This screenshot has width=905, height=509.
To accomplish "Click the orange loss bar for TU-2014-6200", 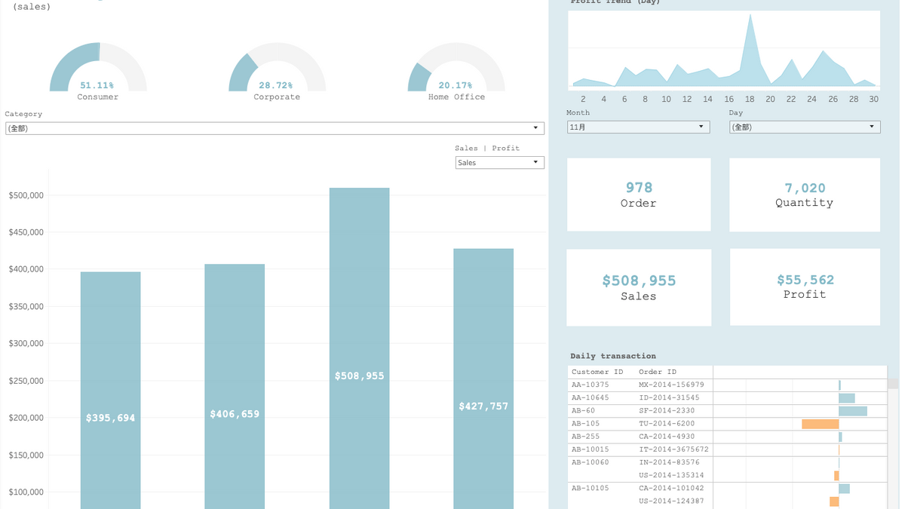I will point(821,424).
